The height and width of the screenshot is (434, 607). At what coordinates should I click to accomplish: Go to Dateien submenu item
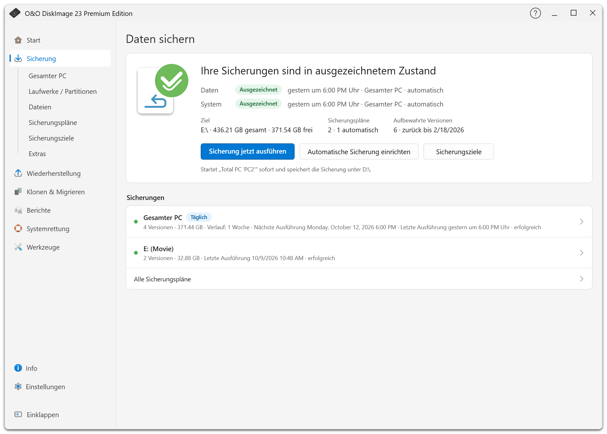click(x=40, y=107)
